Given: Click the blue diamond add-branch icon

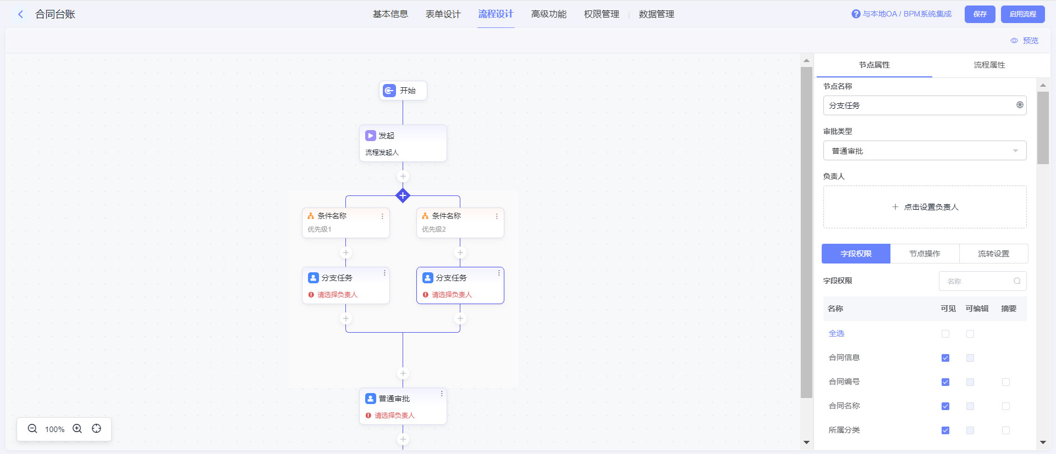Looking at the screenshot, I should click(403, 195).
